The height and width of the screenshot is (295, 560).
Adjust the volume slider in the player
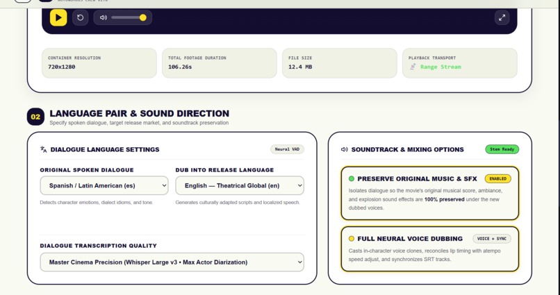(x=129, y=17)
